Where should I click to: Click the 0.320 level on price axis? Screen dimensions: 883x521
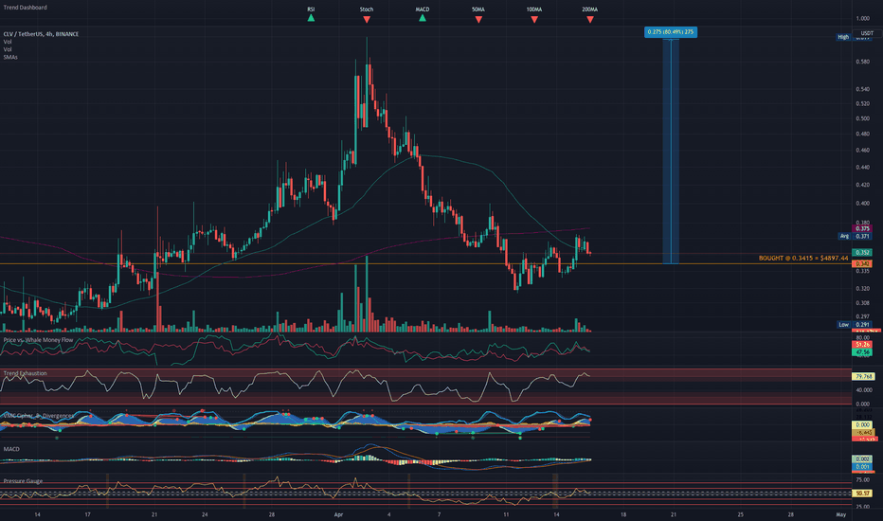pyautogui.click(x=862, y=288)
